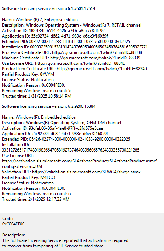Click the version text 6.2.9200.16384
Viewport: 164px width, 251px height.
[x=81, y=106]
